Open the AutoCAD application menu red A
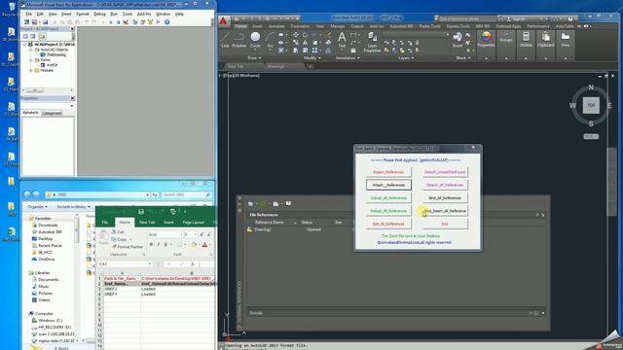This screenshot has height=350, width=623. pos(224,21)
